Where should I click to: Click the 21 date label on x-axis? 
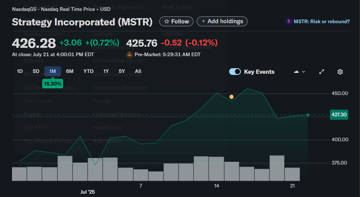(292, 186)
